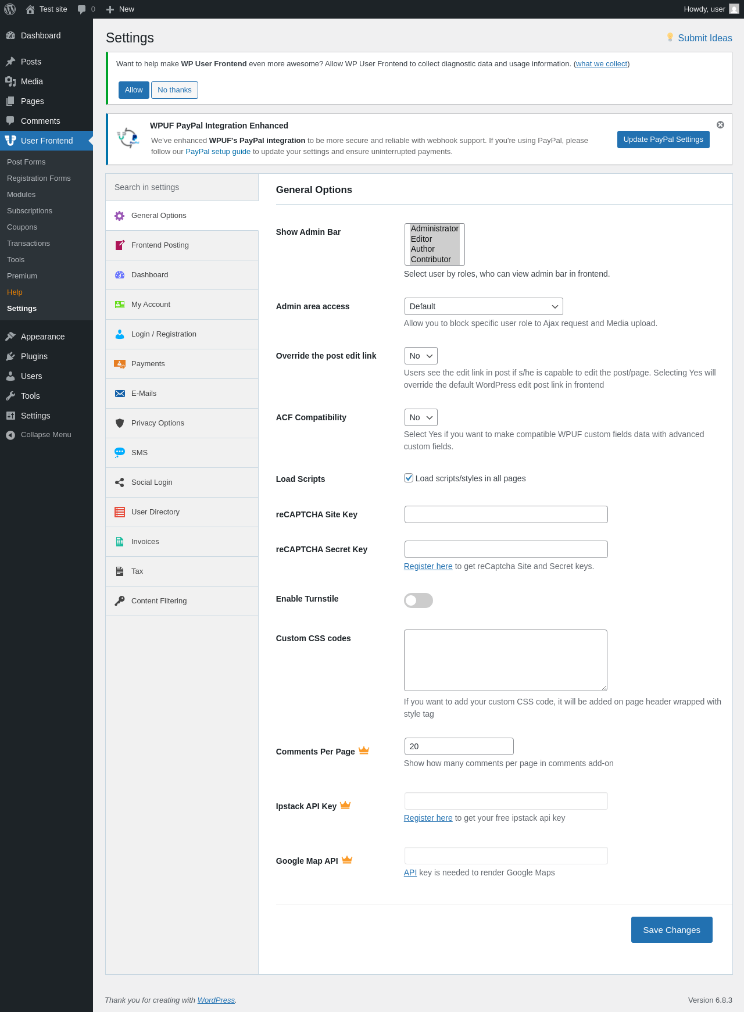Click Register here link for reCaptcha keys
744x1012 pixels.
pos(428,566)
